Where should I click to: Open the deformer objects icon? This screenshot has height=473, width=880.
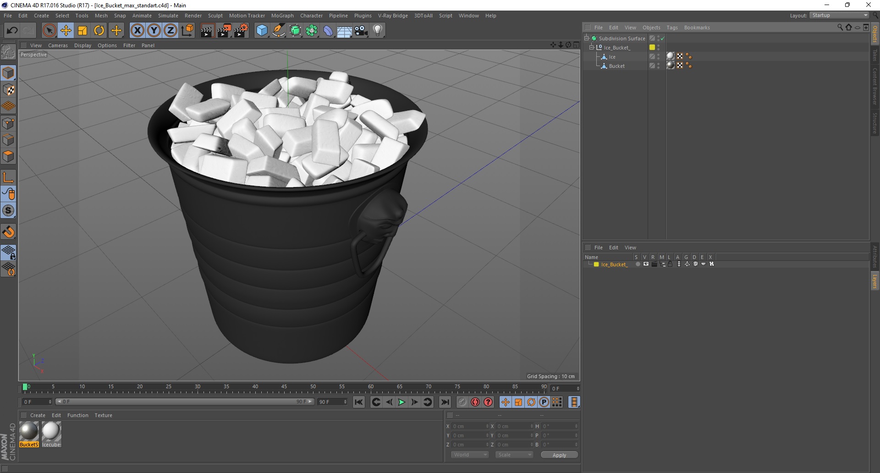coord(329,31)
